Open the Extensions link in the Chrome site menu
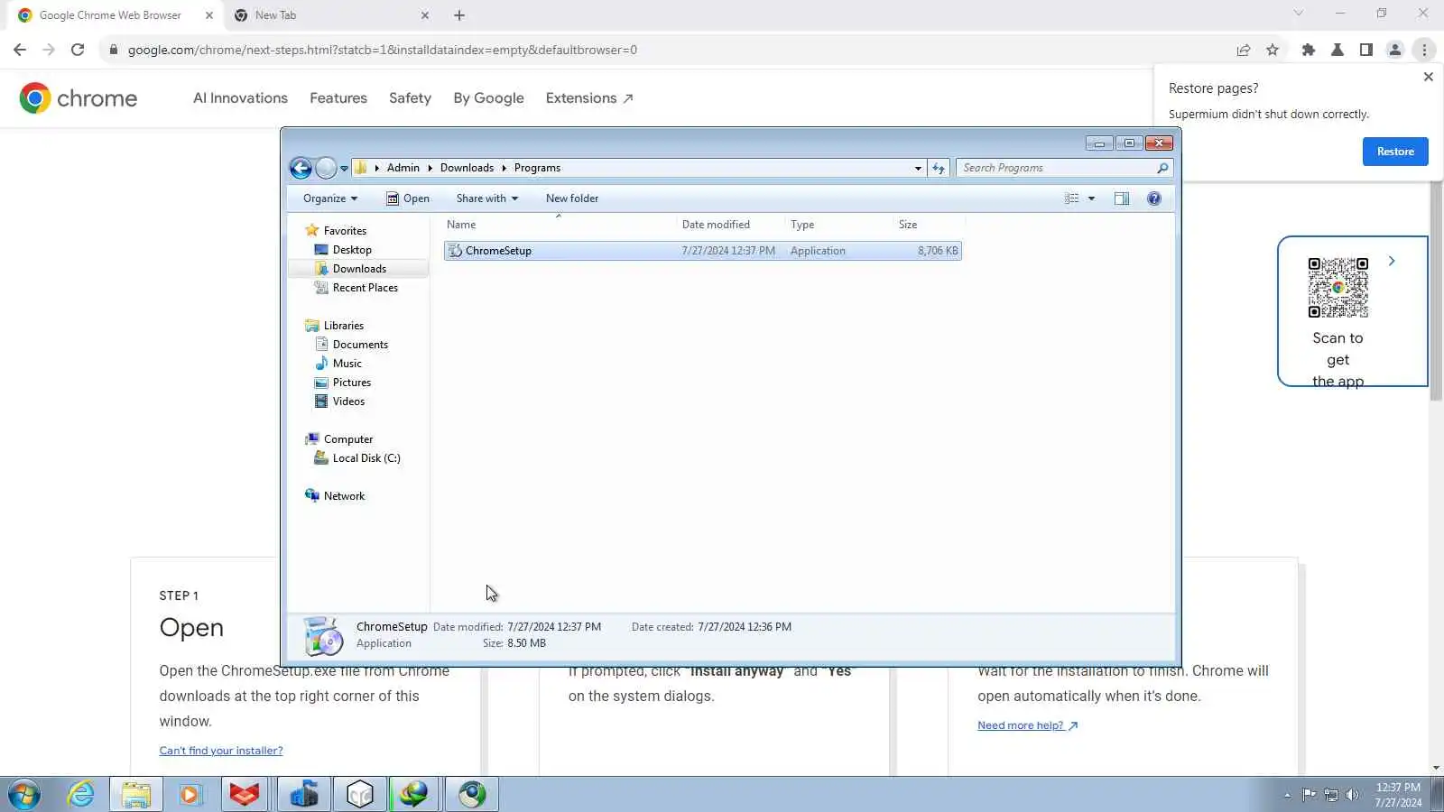 pos(589,98)
